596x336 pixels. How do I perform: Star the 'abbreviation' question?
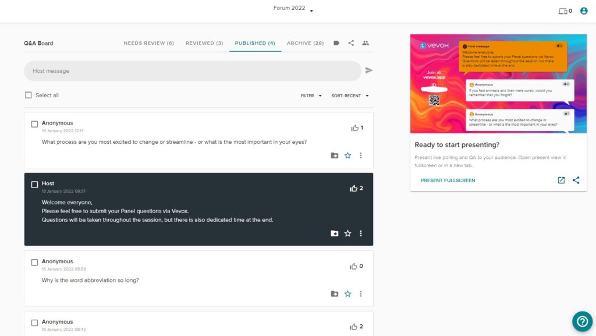(348, 294)
